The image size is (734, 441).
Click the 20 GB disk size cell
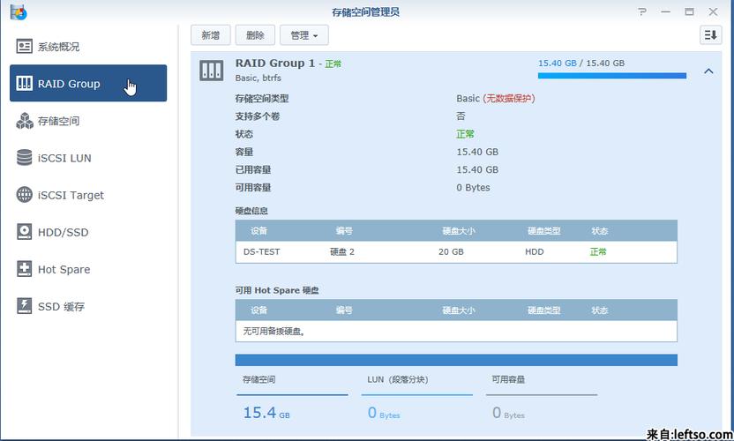coord(451,252)
